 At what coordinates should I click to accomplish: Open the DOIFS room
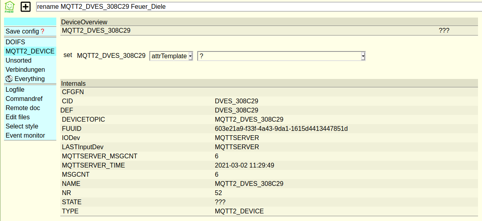coord(15,42)
